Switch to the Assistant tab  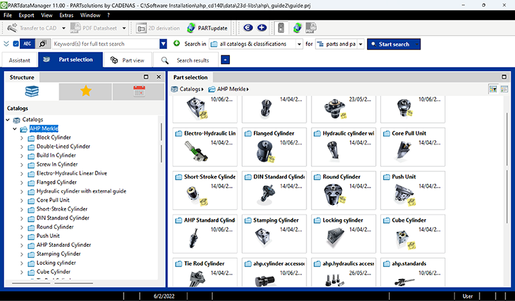point(19,60)
